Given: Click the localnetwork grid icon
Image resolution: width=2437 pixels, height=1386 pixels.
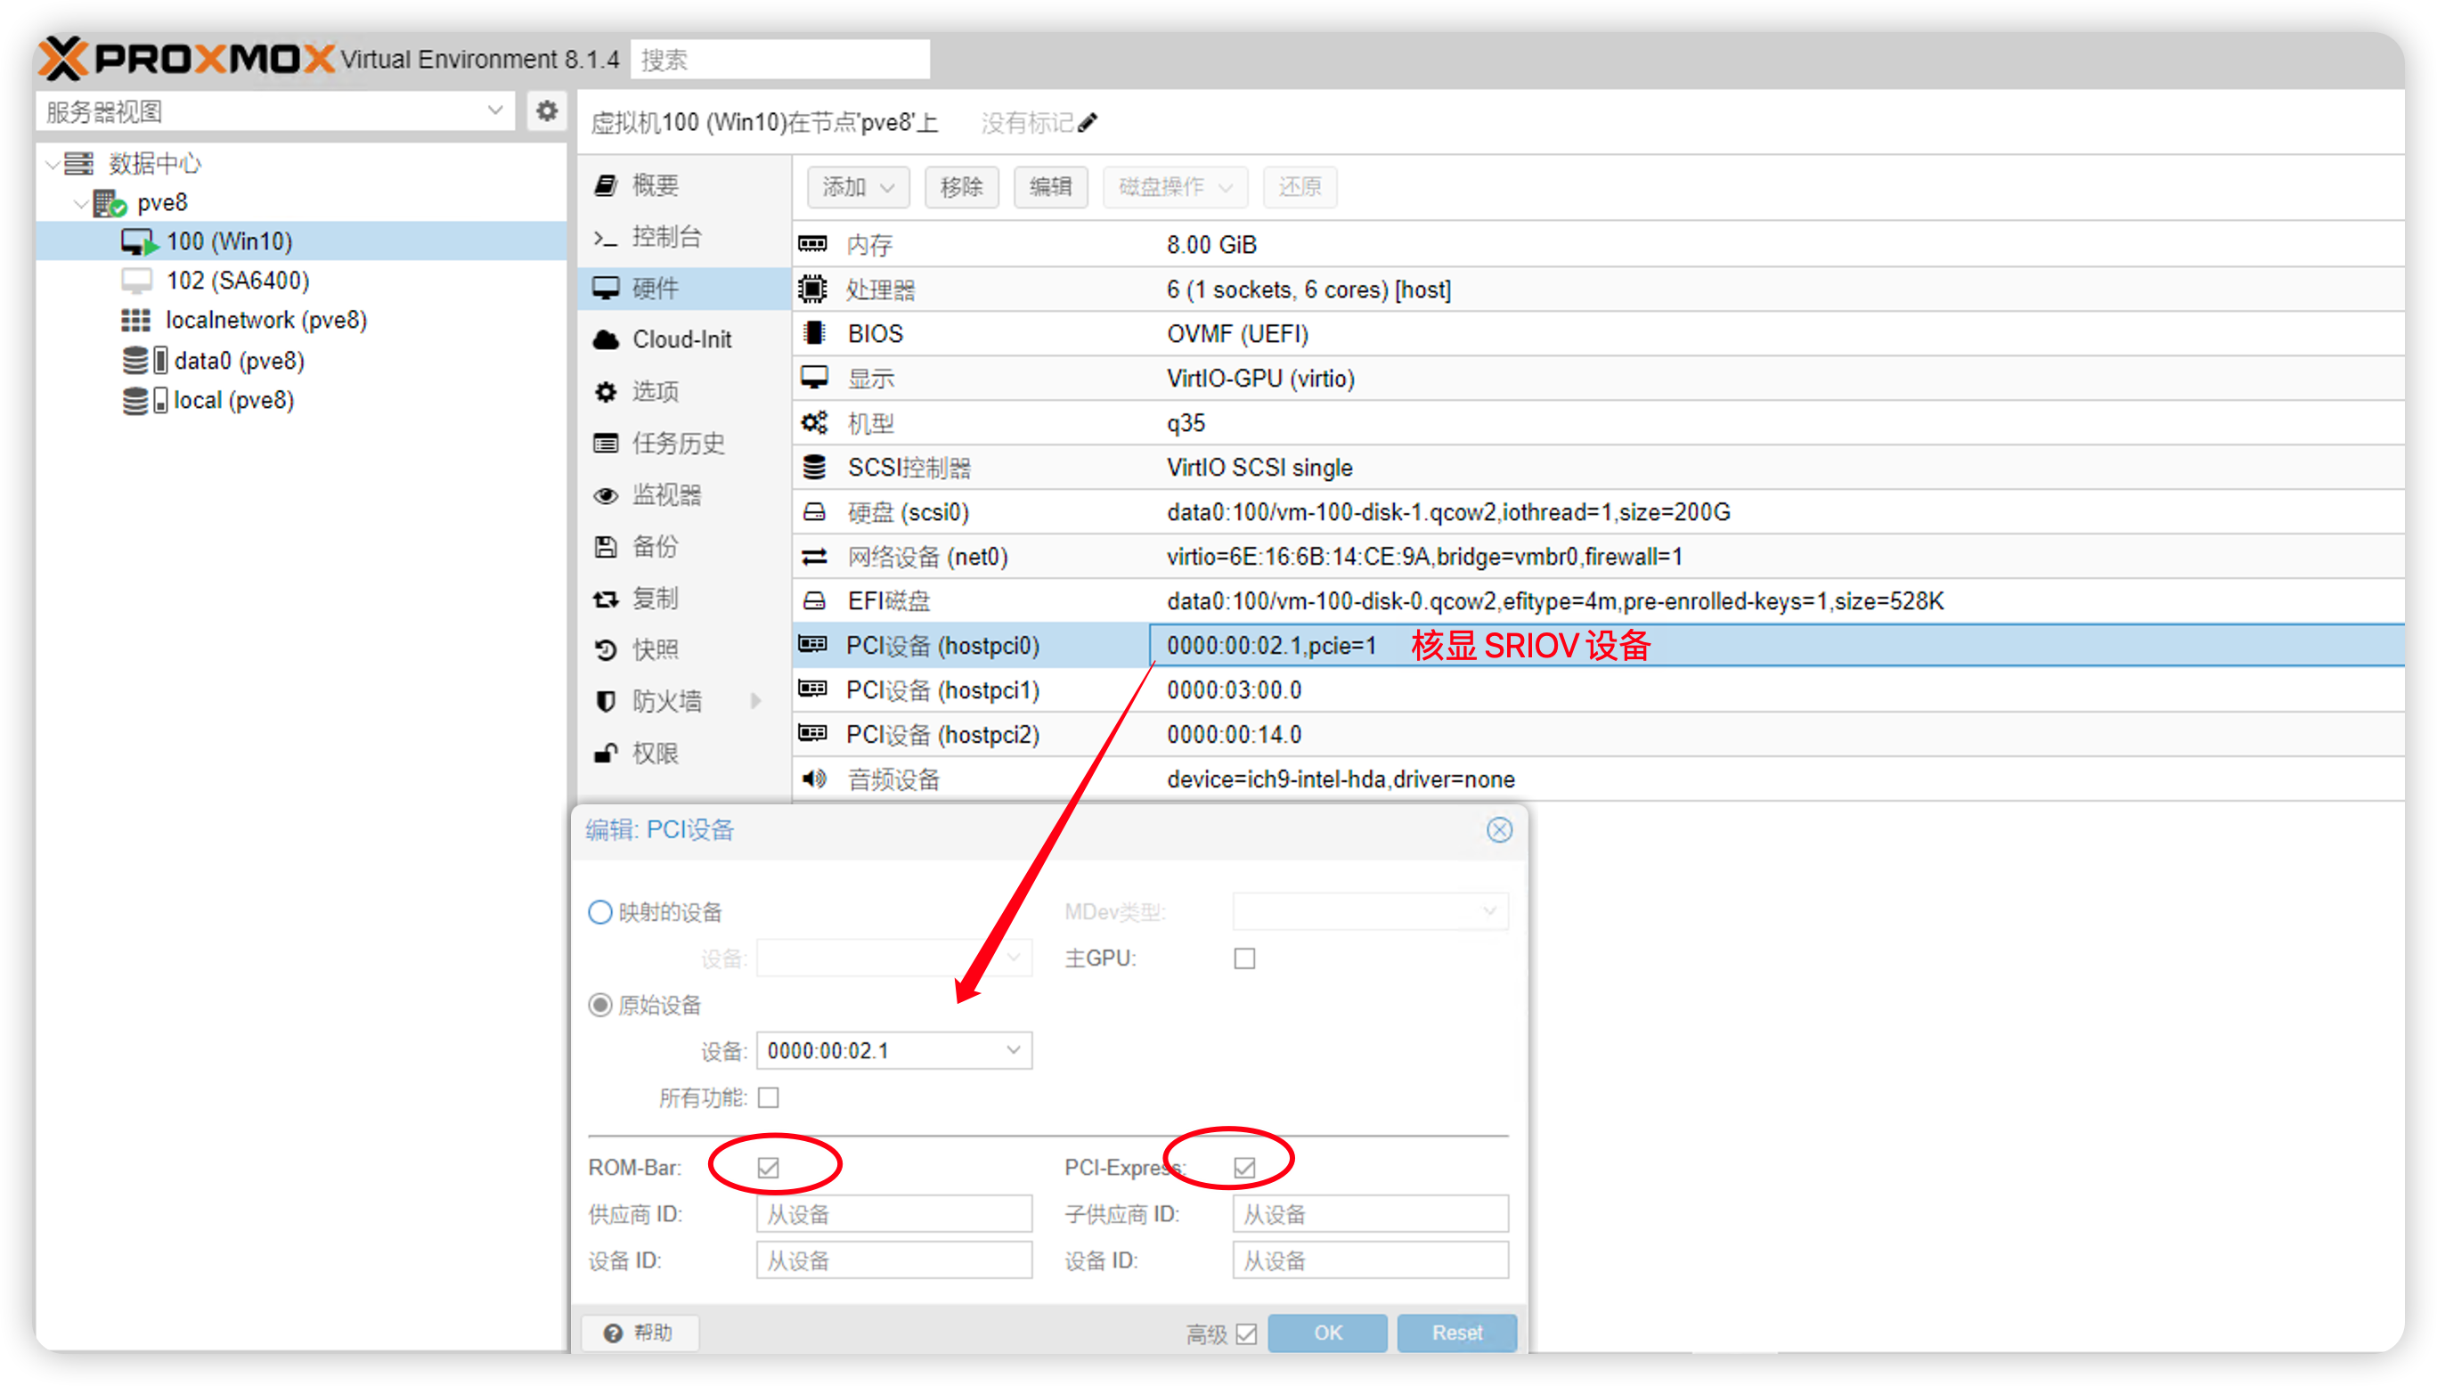Looking at the screenshot, I should tap(135, 321).
